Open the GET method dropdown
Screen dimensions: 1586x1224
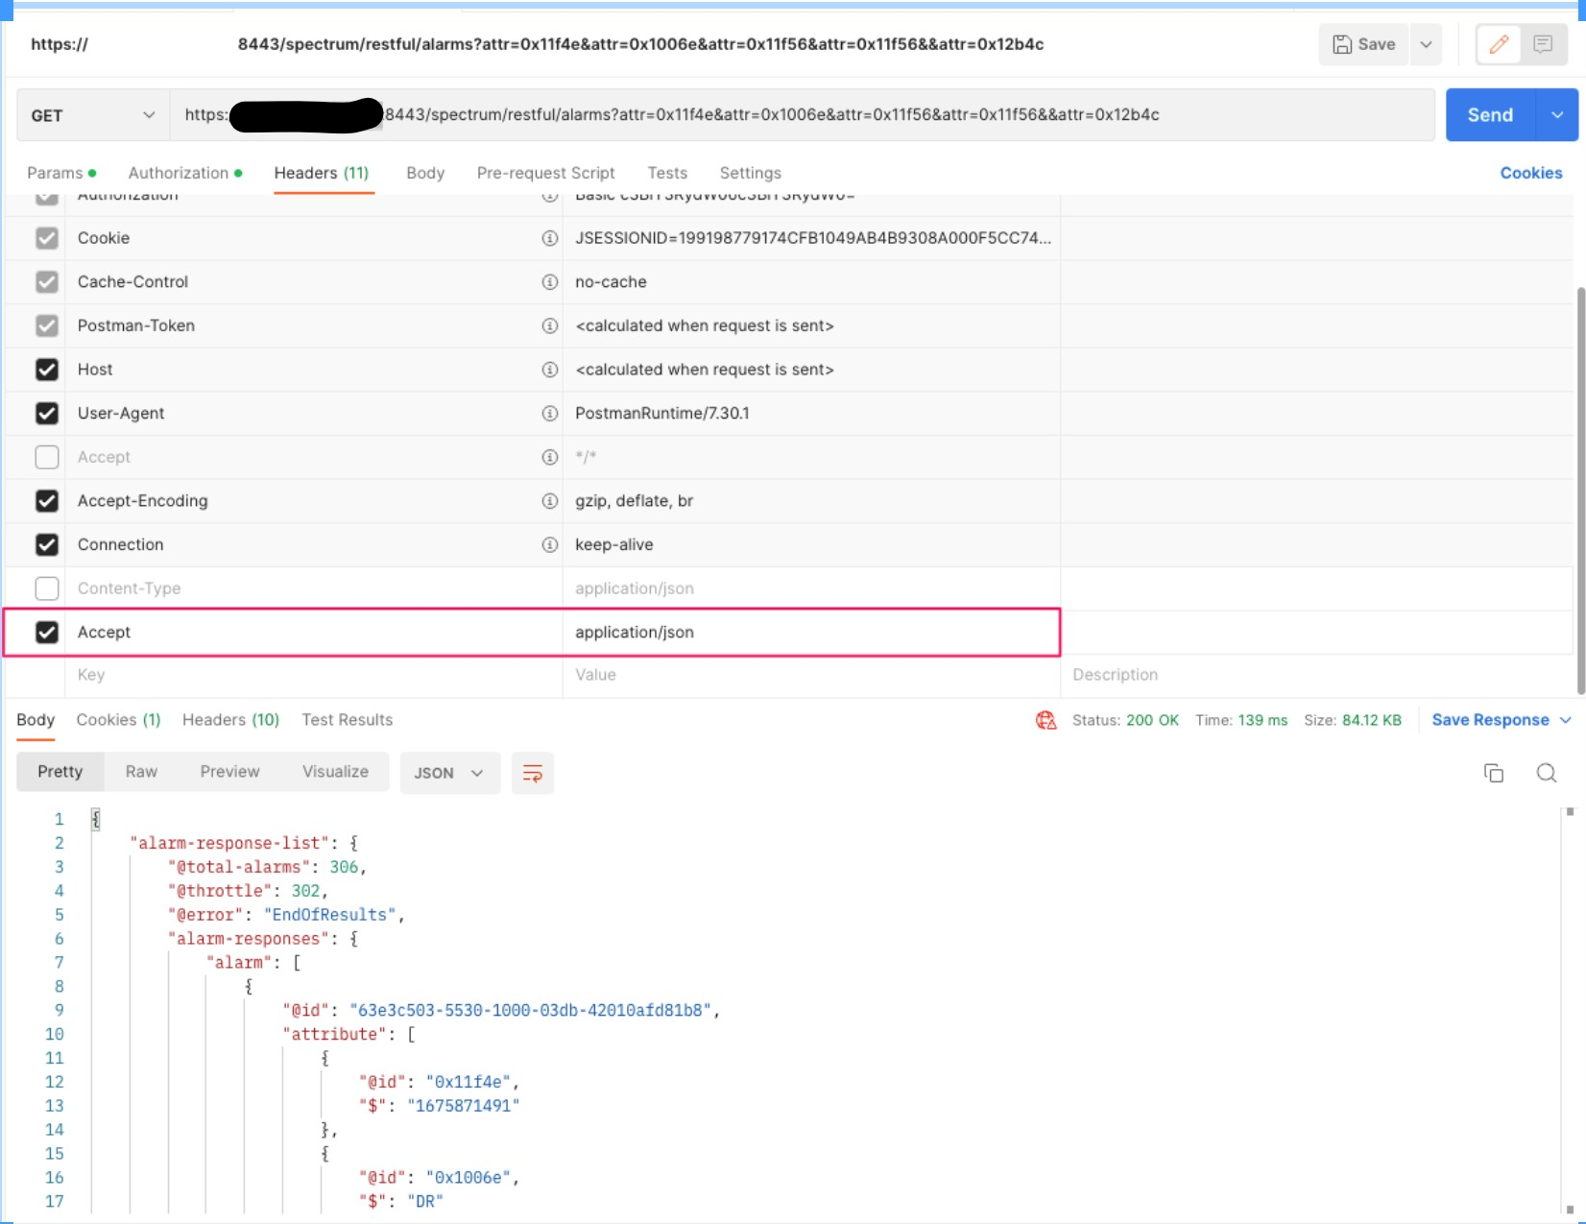click(93, 115)
